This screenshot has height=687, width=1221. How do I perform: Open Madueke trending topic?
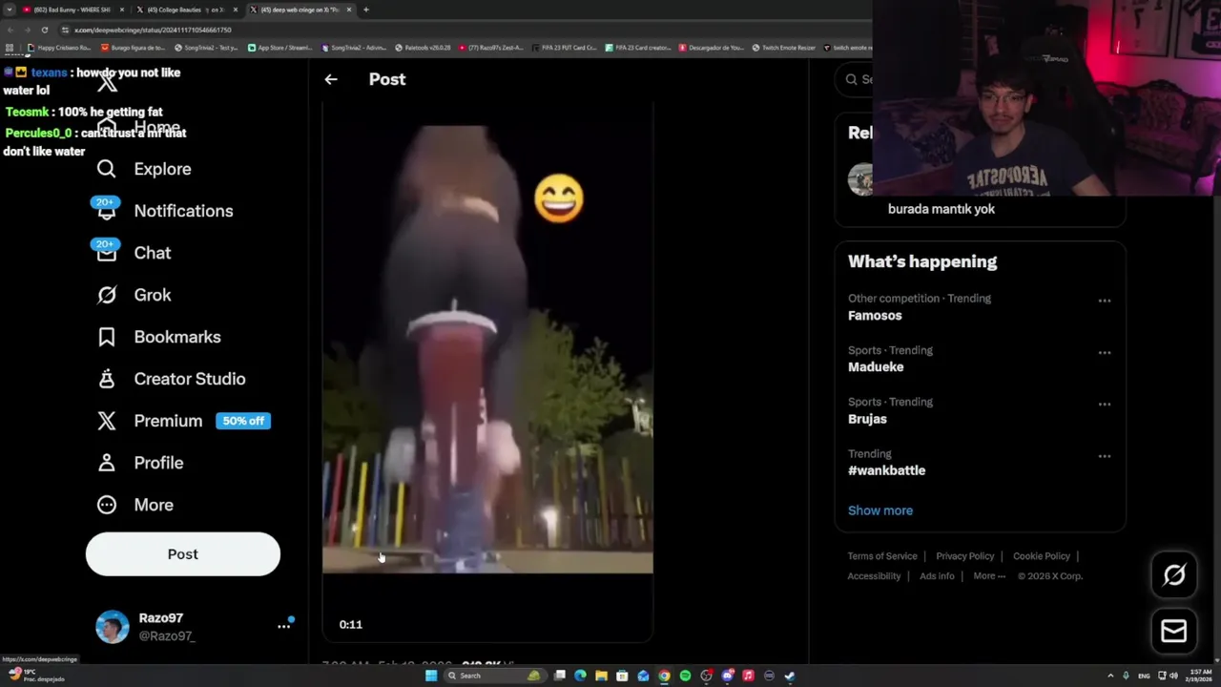[x=876, y=367]
